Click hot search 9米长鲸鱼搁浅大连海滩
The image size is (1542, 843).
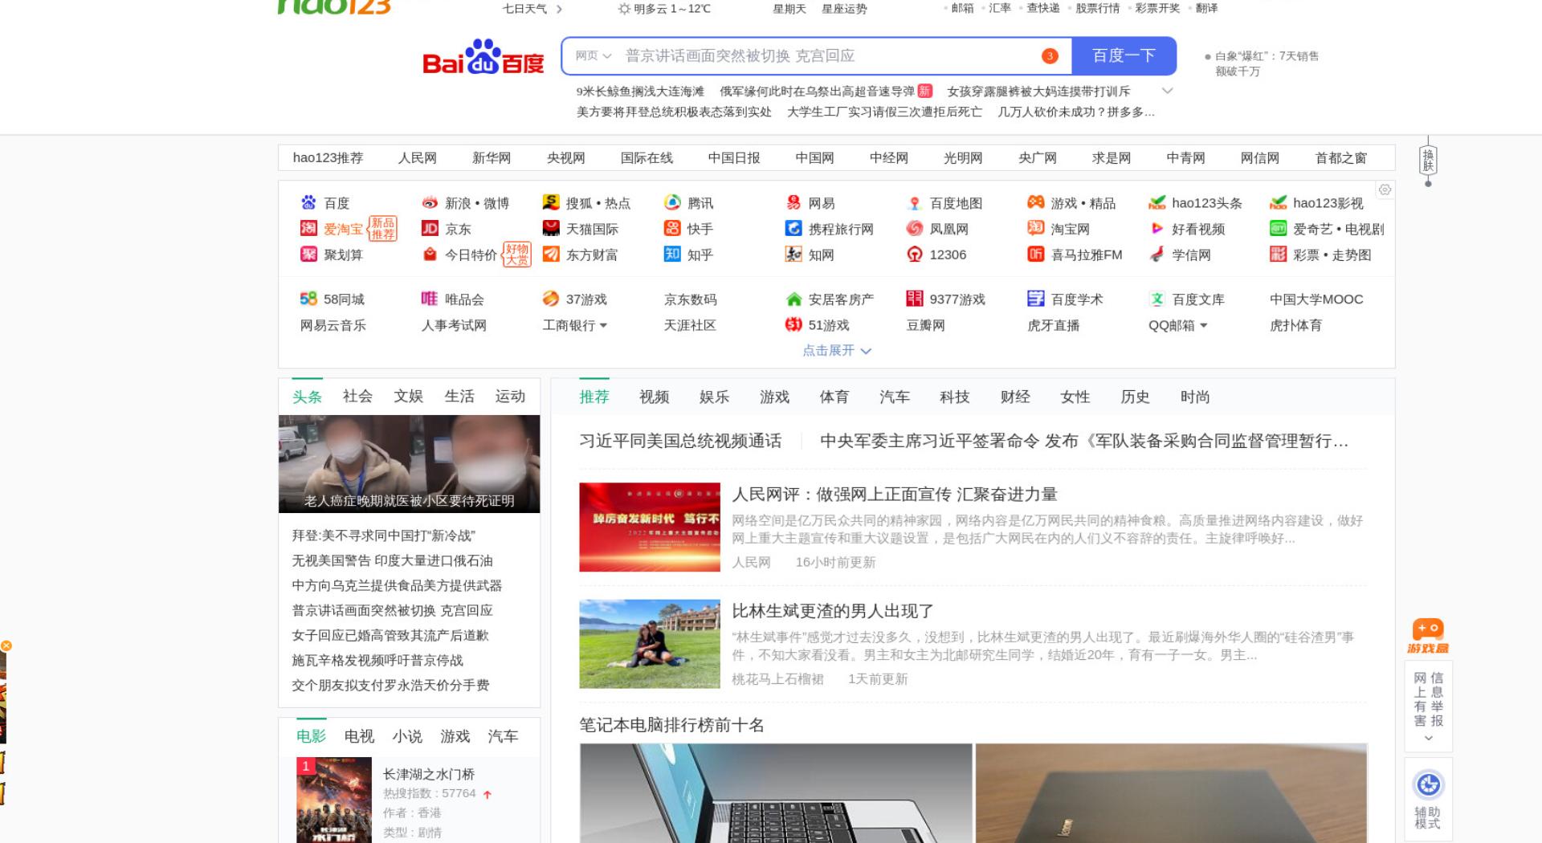(x=640, y=92)
